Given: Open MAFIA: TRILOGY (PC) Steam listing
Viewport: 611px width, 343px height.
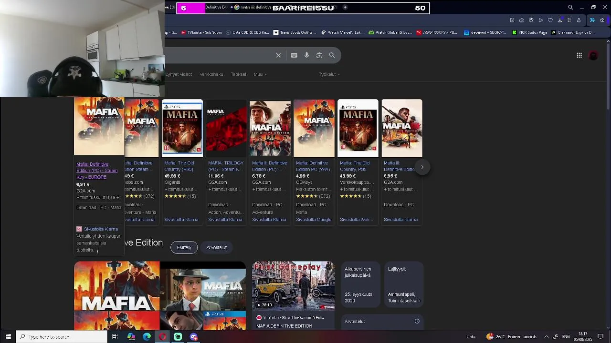Looking at the screenshot, I should [226, 166].
